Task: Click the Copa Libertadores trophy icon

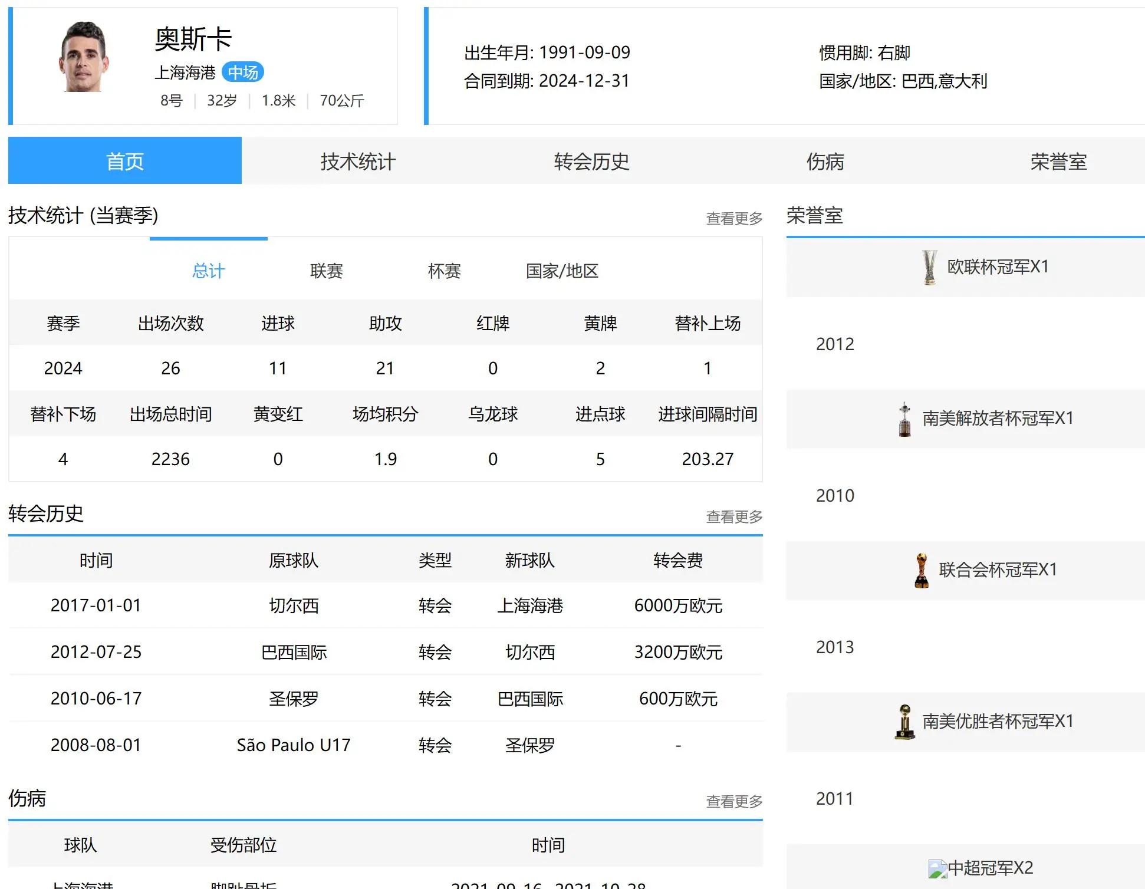Action: click(x=904, y=419)
